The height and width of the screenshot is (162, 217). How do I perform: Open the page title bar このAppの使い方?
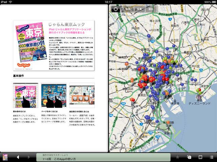pos(103,157)
